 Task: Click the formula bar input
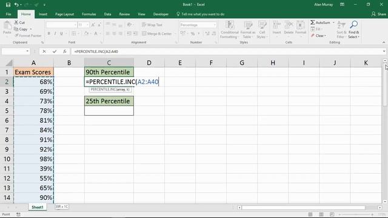[x=226, y=51]
